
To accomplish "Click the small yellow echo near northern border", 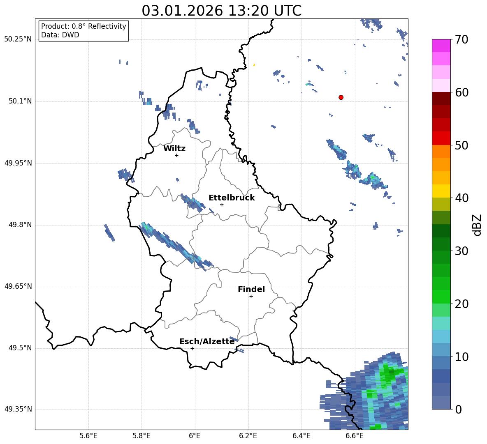I will tap(254, 65).
